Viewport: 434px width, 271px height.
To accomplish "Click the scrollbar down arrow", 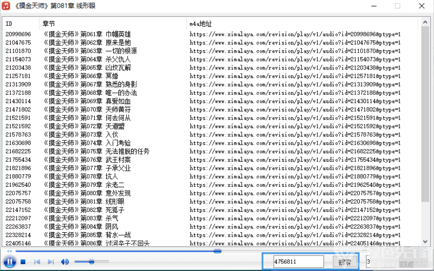I will (x=425, y=241).
